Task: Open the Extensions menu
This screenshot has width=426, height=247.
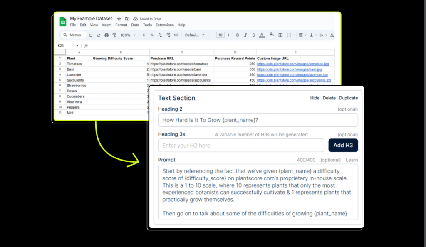Action: (164, 25)
